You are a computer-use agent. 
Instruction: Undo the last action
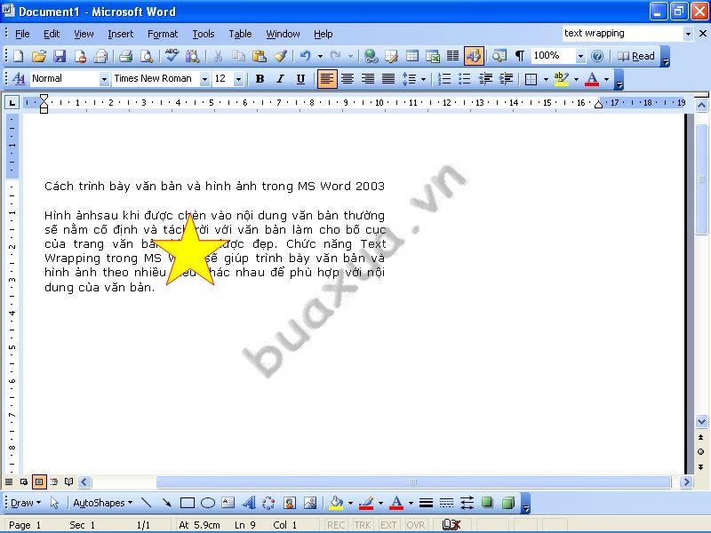(x=305, y=56)
